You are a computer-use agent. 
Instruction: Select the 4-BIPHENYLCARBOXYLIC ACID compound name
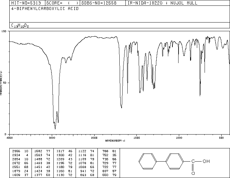(x=45, y=9)
